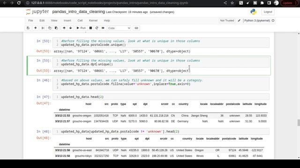Bookmark this page with star icon
The width and height of the screenshot is (300, 168).
(x=232, y=3)
